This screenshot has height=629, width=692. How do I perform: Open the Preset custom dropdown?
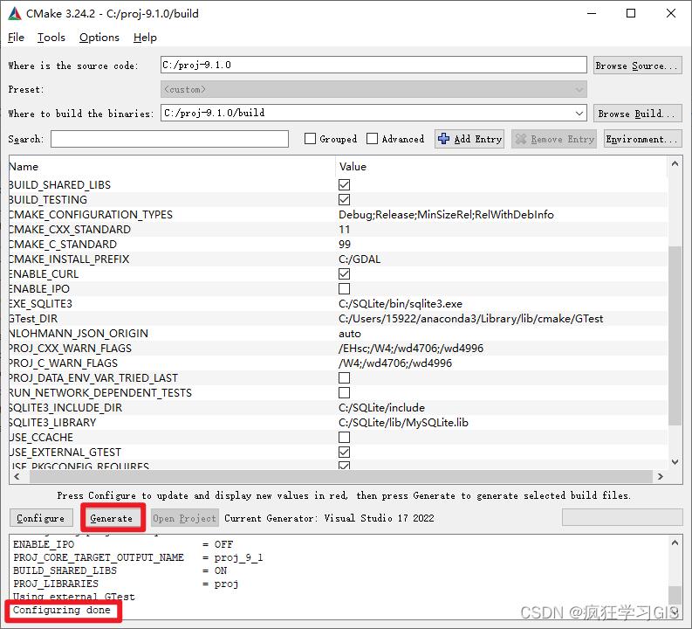tap(373, 90)
